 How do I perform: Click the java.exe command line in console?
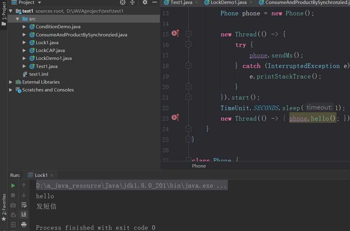click(132, 186)
